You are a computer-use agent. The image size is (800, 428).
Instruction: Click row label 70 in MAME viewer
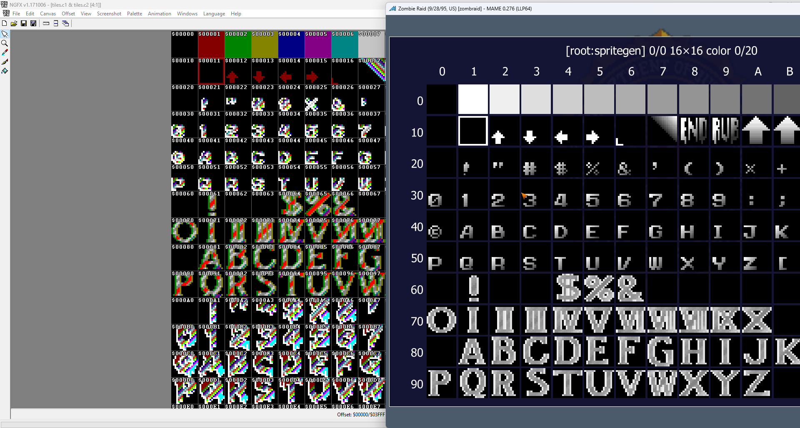click(417, 322)
